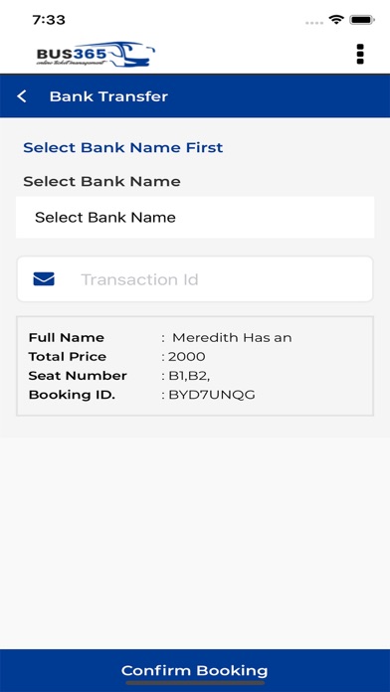Tap the home indicator bar at bottom

195,683
